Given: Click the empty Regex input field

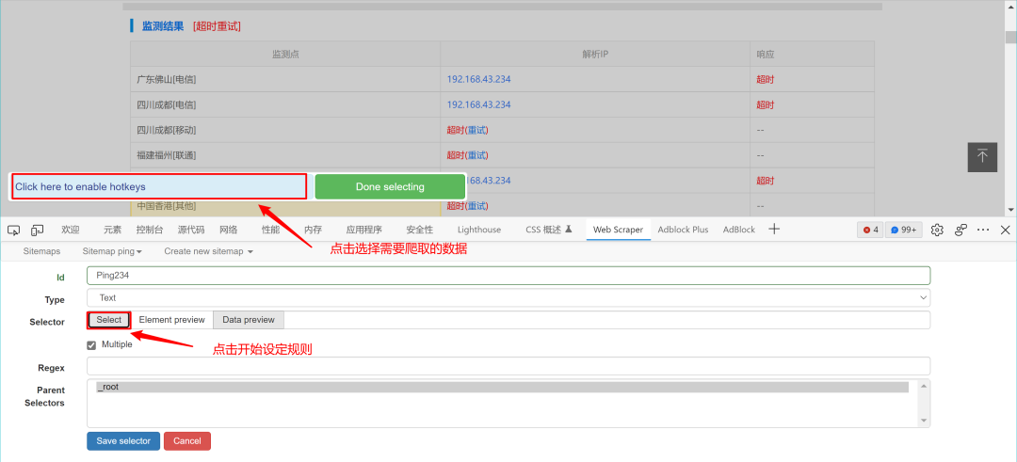Looking at the screenshot, I should pyautogui.click(x=508, y=366).
